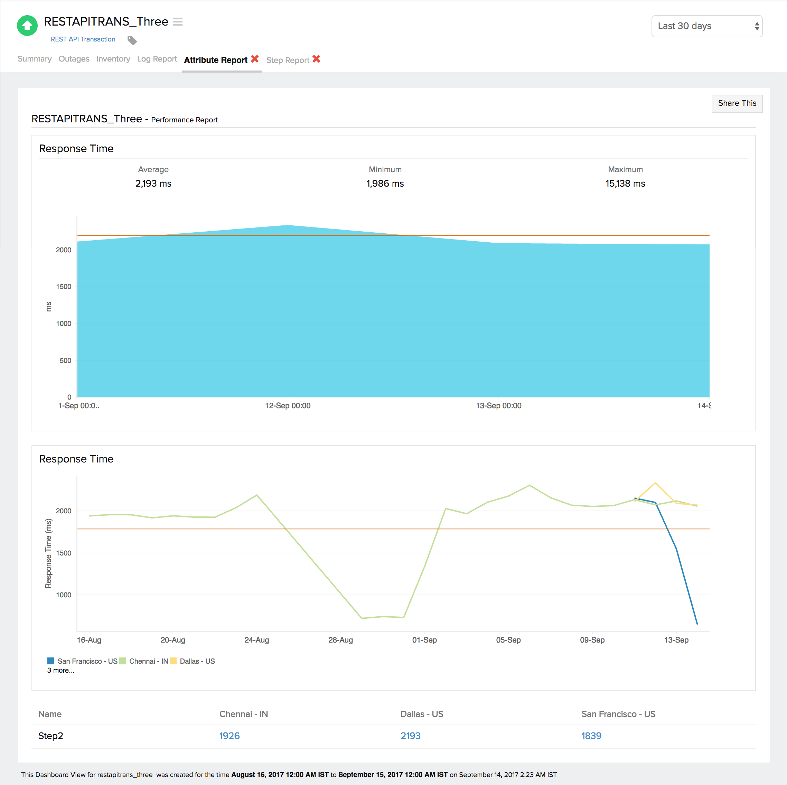Click the green monitor up status icon
The height and width of the screenshot is (785, 787).
[x=27, y=25]
